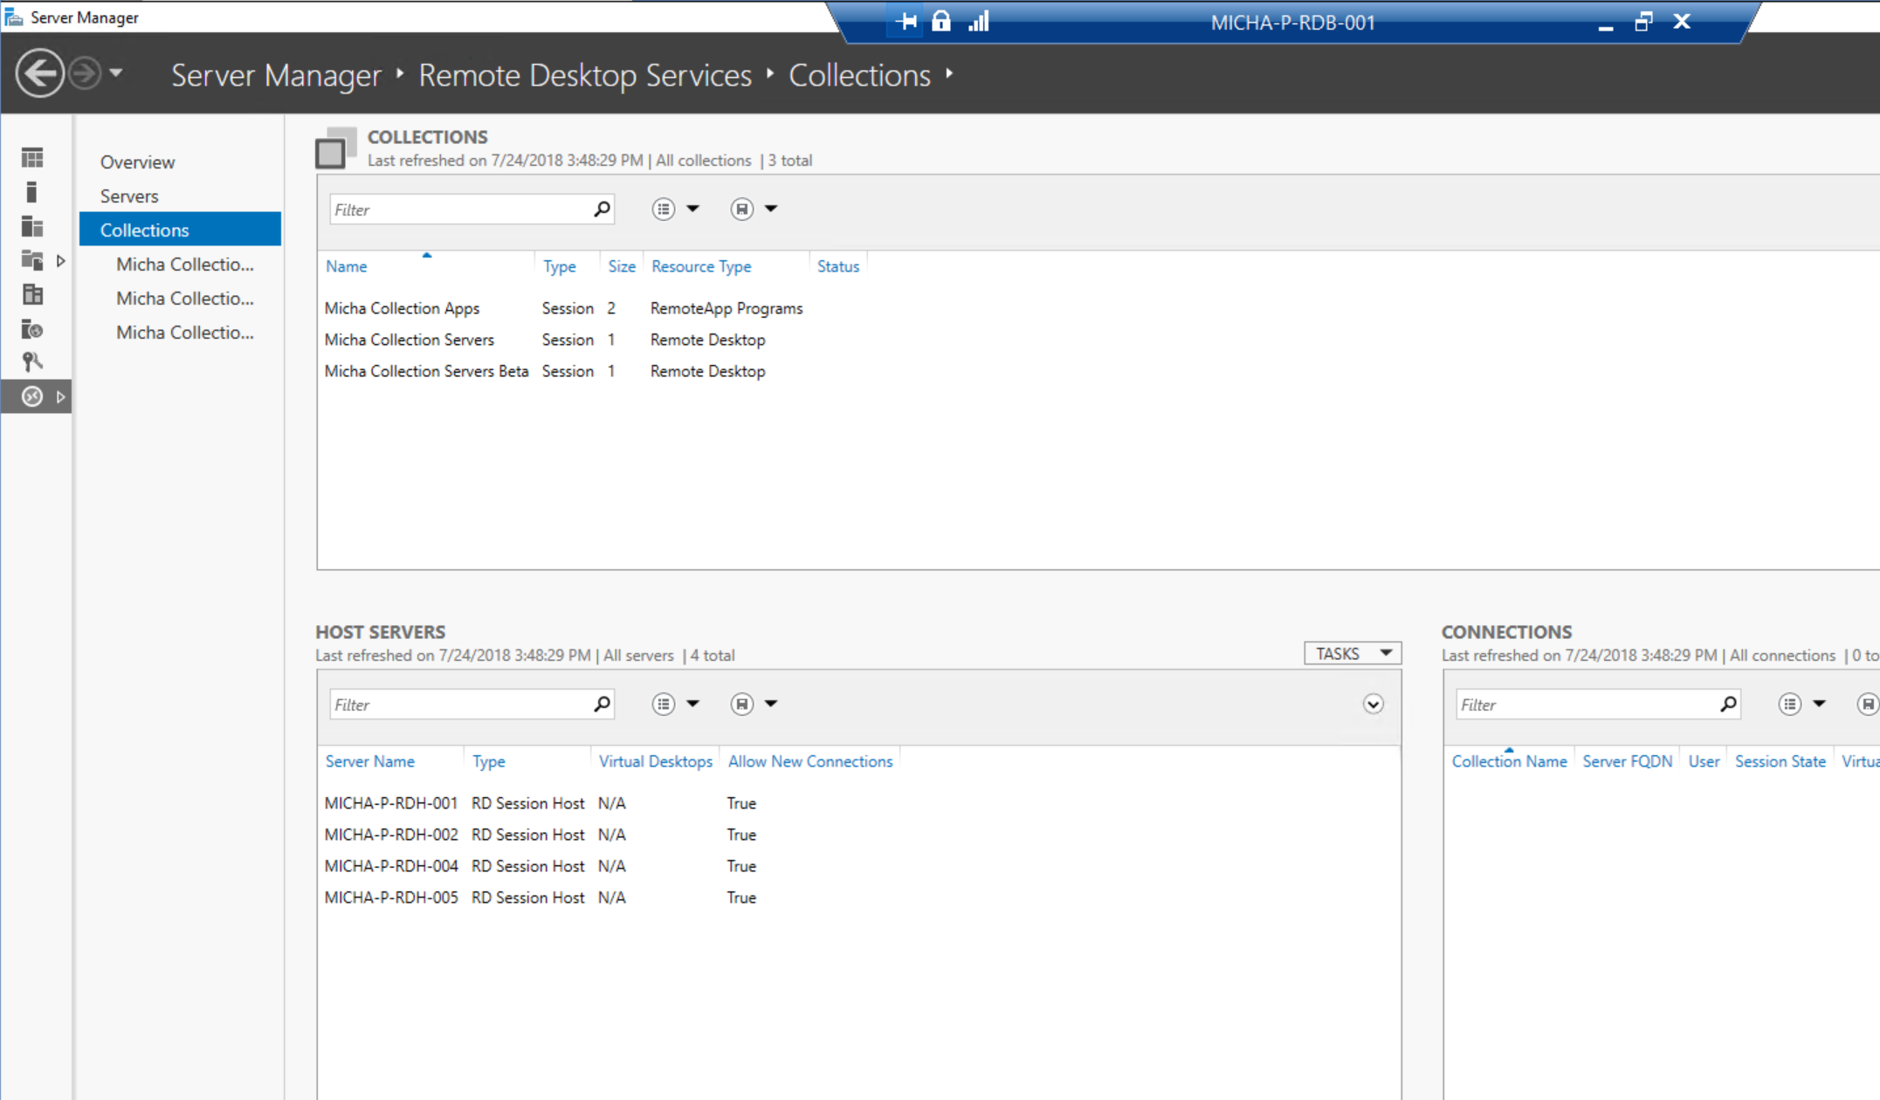Select MICHA-P-RDH-002 server row
The height and width of the screenshot is (1100, 1880).
tap(541, 835)
